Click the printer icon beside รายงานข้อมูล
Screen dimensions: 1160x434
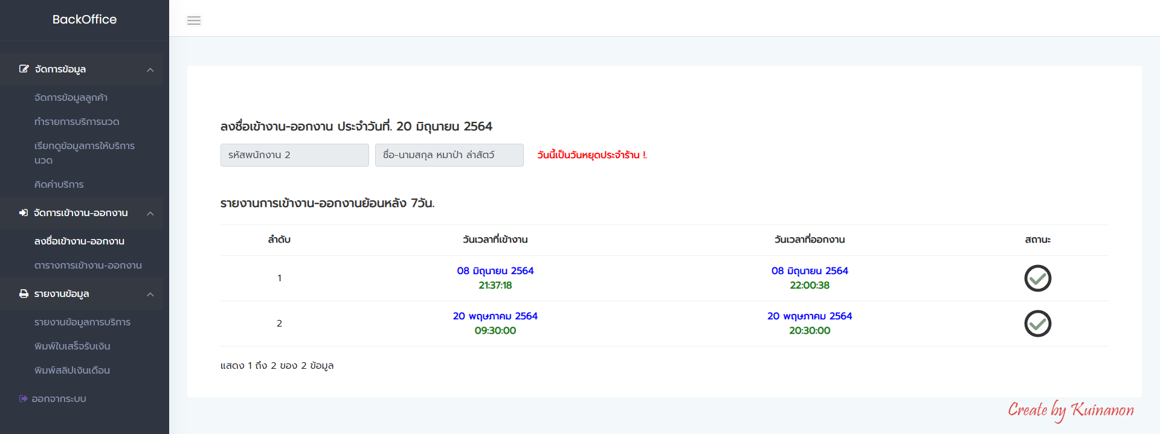click(24, 294)
